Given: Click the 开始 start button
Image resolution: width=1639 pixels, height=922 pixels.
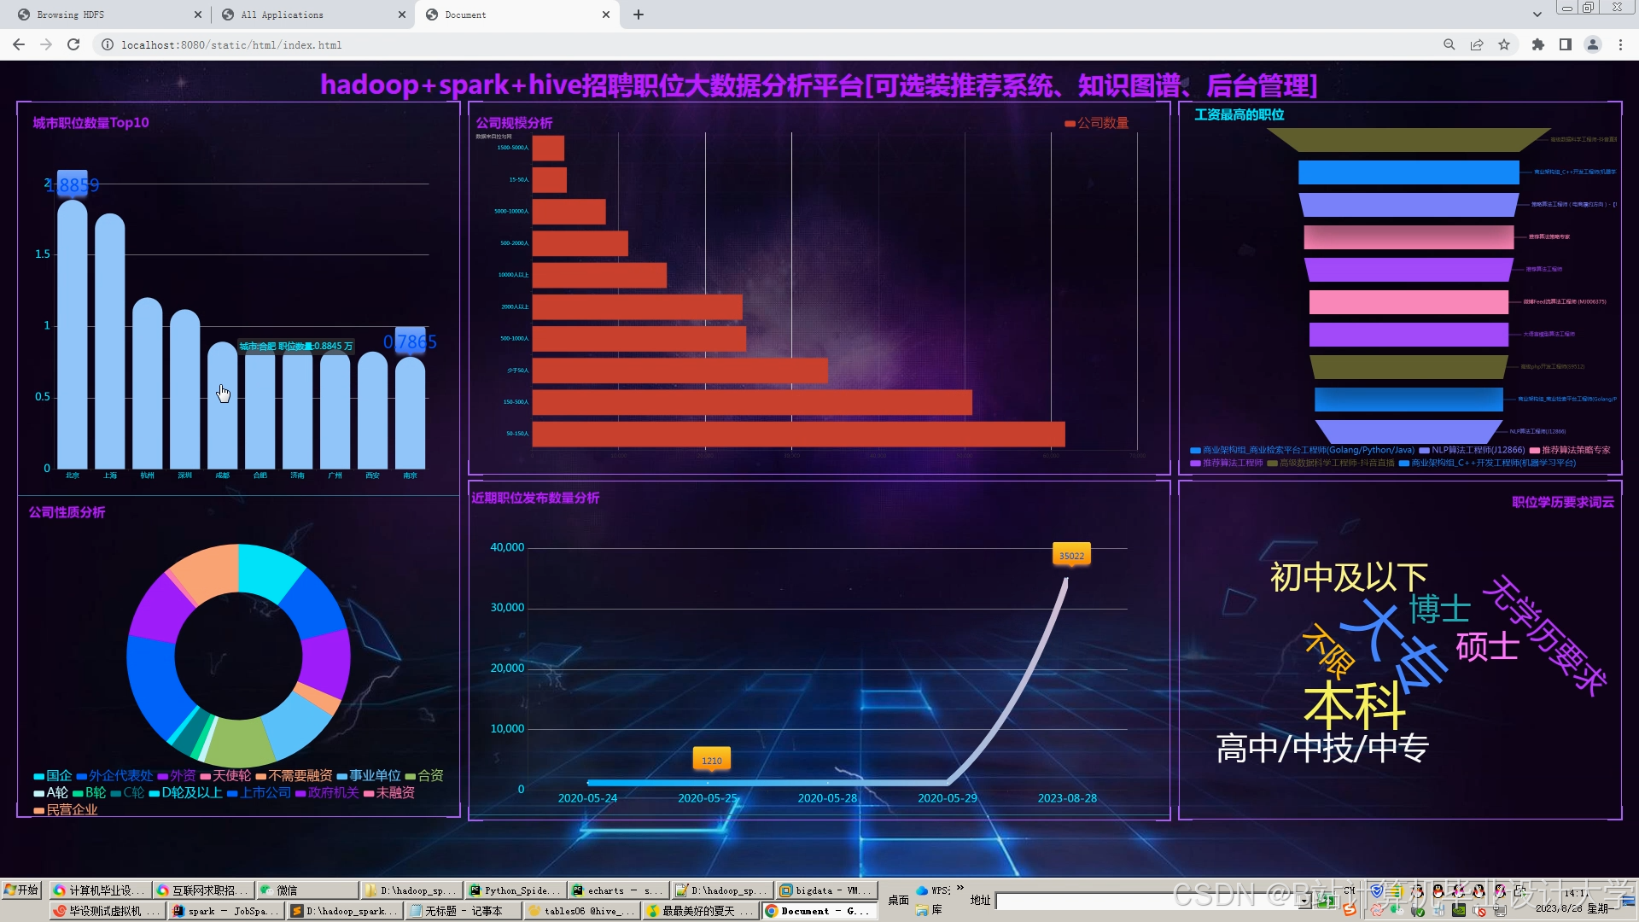Looking at the screenshot, I should (21, 890).
